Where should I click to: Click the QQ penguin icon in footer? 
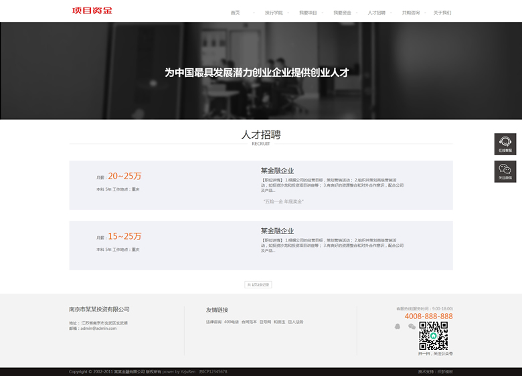coord(398,326)
